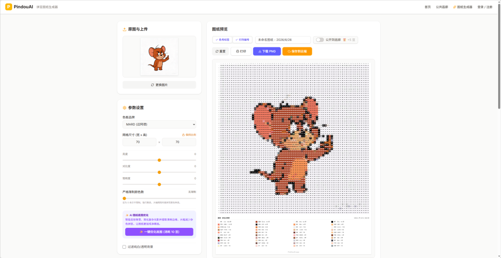Screen dimensions: 501x258
Task: Click the grid height field showing 70
Action: 179,142
